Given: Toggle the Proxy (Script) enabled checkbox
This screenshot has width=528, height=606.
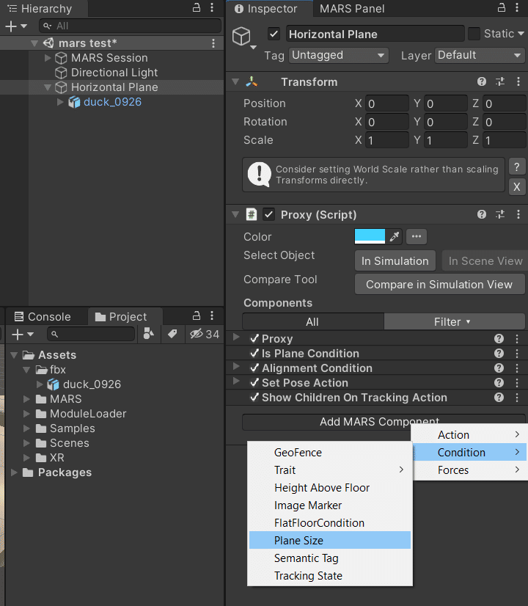Looking at the screenshot, I should click(269, 214).
